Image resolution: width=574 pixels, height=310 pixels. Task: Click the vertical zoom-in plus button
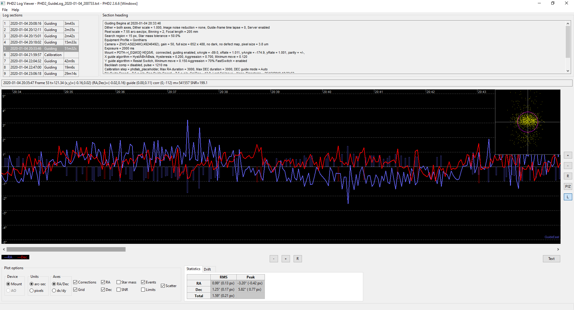(568, 155)
